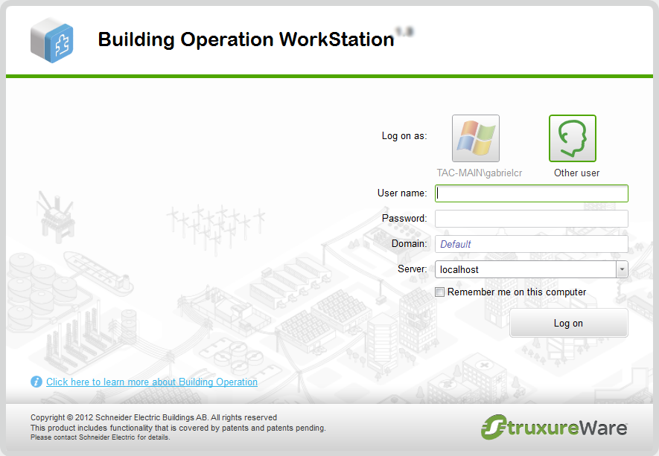Open the learn more about Building Operation link
Image resolution: width=659 pixels, height=456 pixels.
[x=152, y=382]
